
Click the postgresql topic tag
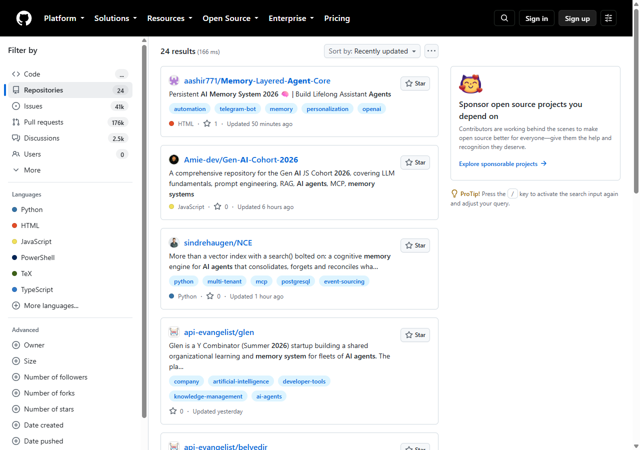(295, 281)
